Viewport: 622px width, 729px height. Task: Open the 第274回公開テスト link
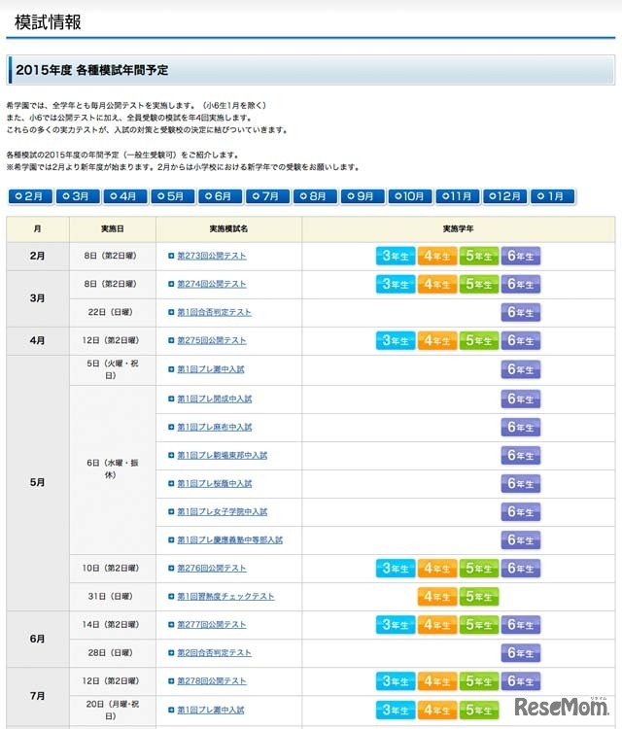pos(212,284)
